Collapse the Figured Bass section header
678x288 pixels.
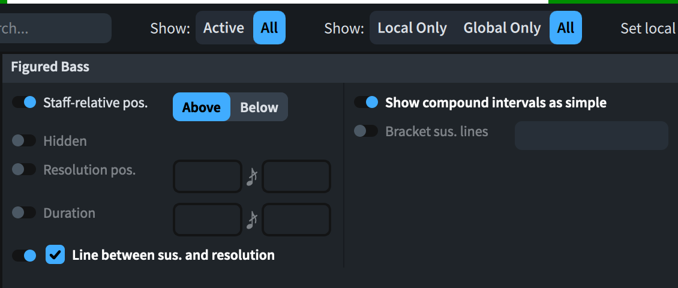pyautogui.click(x=50, y=67)
